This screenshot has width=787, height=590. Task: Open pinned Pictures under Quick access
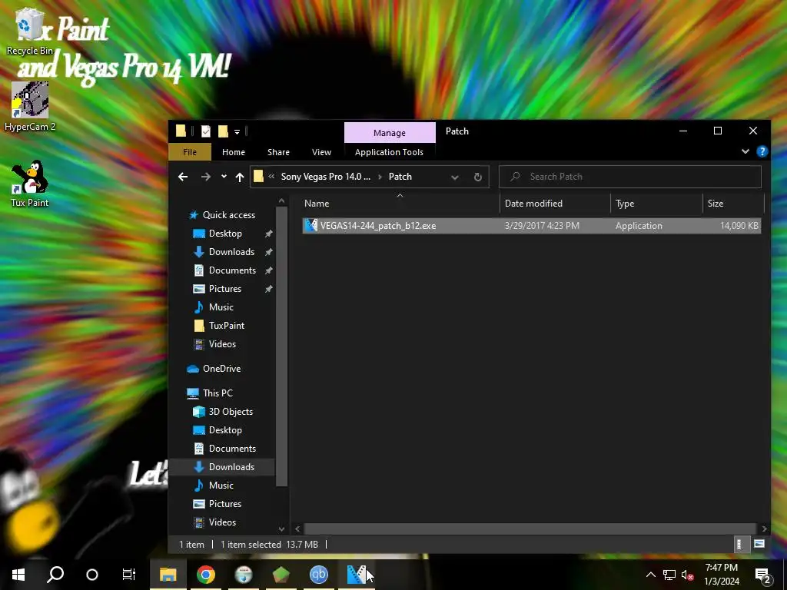[x=225, y=289]
